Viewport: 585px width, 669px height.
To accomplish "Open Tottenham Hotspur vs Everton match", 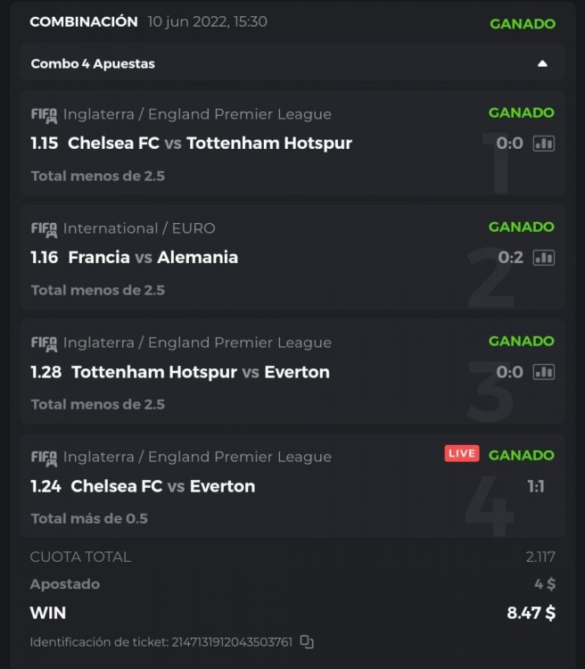I will (200, 371).
